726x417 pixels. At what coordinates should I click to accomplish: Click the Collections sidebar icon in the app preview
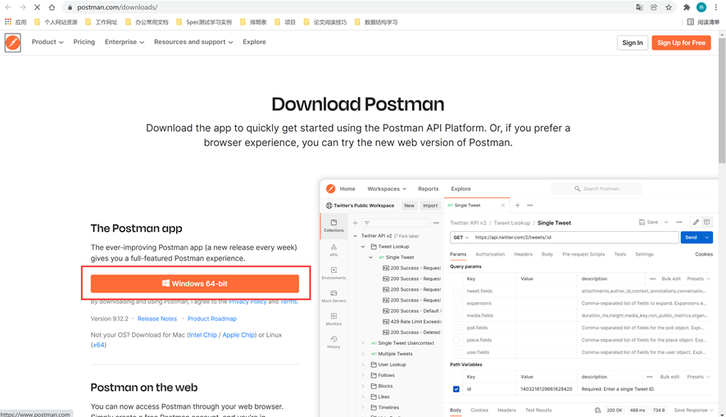(x=334, y=225)
